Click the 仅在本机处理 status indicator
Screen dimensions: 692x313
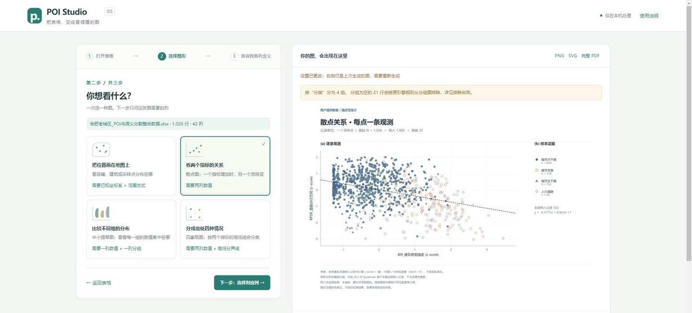click(615, 16)
